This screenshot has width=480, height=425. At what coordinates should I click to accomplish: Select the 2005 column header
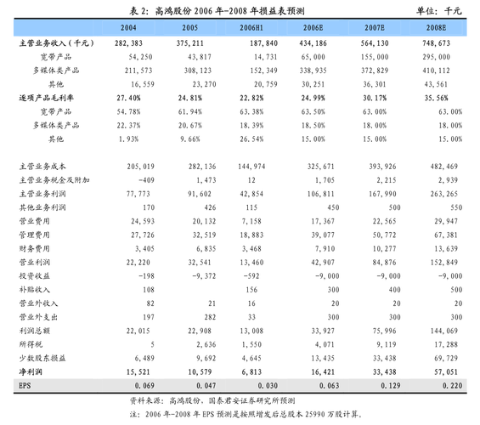click(189, 28)
